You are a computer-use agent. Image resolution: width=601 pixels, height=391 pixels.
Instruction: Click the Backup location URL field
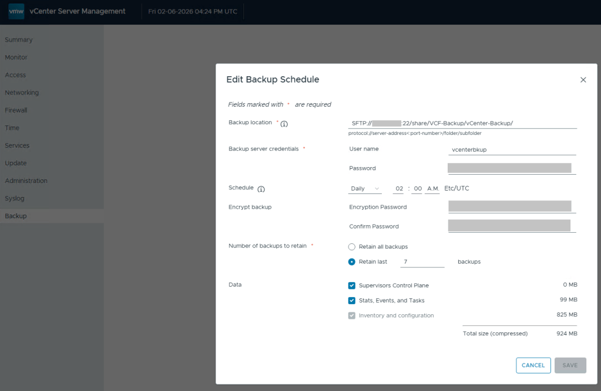[462, 123]
